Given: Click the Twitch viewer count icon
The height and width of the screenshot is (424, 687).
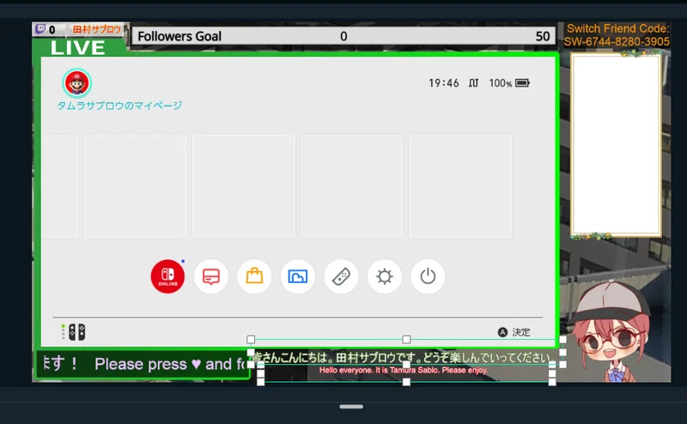Looking at the screenshot, I should tap(40, 29).
